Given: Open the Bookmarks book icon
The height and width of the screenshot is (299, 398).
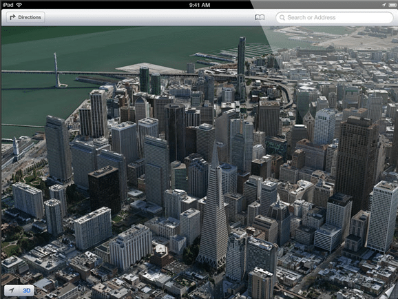Looking at the screenshot, I should [x=260, y=17].
